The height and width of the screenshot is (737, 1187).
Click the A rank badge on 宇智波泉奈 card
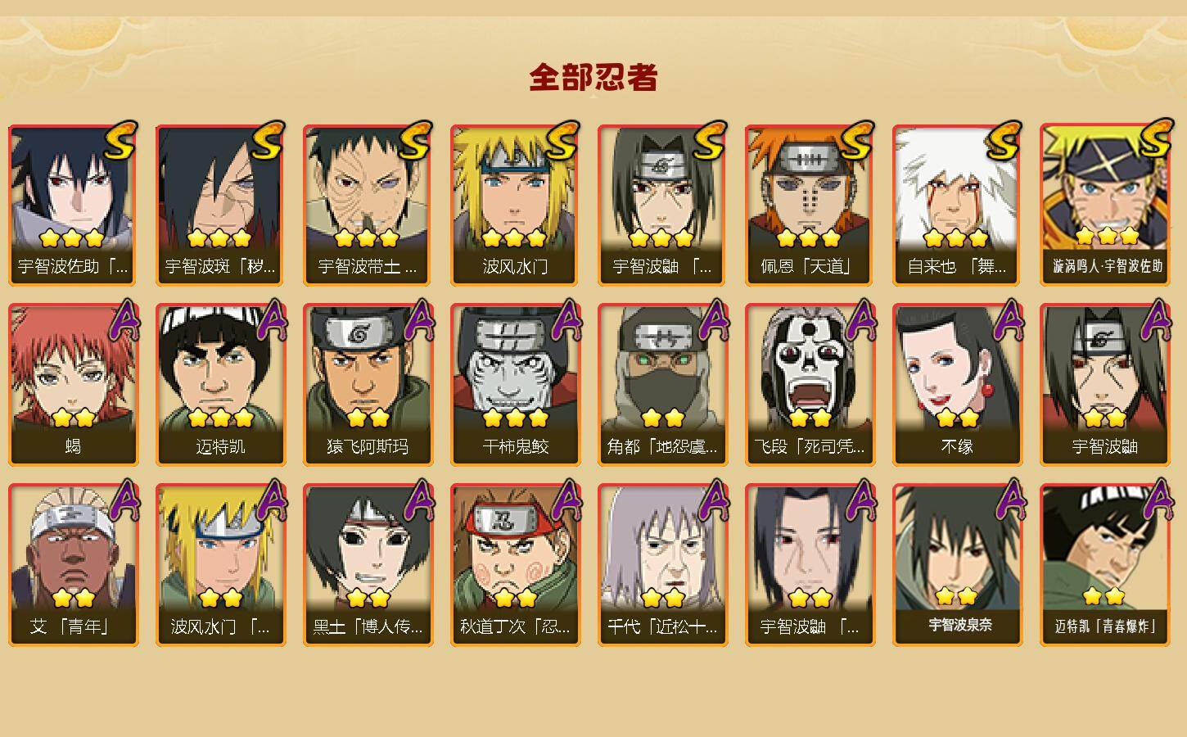(1008, 500)
